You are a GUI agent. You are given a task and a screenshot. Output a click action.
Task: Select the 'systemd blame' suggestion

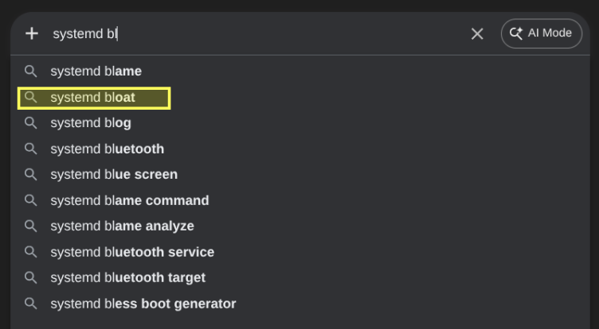click(96, 72)
